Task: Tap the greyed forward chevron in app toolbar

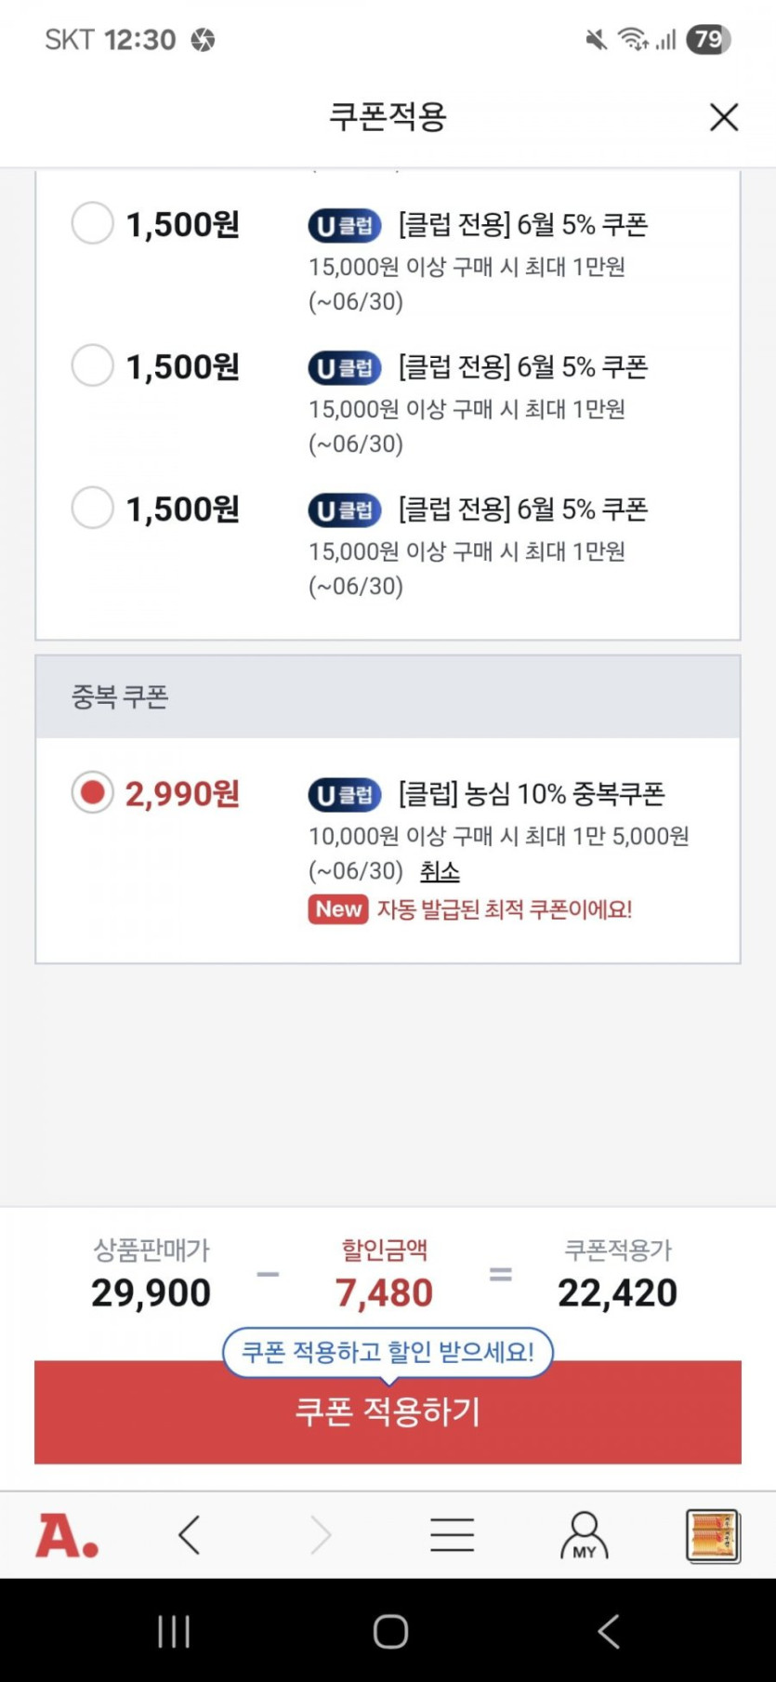Action: (321, 1535)
